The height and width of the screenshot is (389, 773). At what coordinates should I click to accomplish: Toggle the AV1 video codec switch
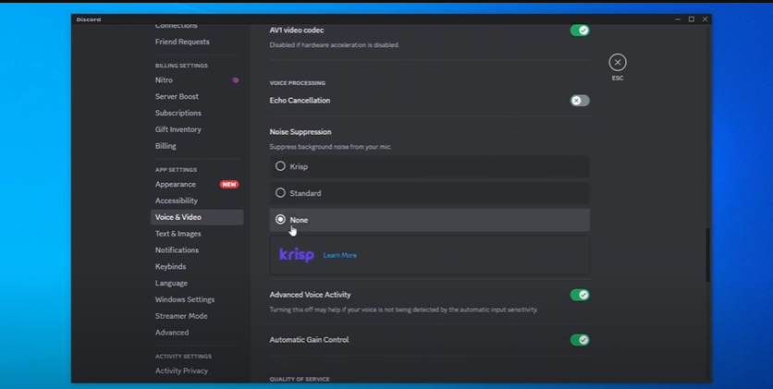tap(580, 30)
